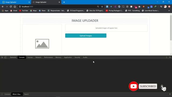Screen dimensions: 172x97
Task: Close the DevTools bottom drawer
Action: click(170, 94)
